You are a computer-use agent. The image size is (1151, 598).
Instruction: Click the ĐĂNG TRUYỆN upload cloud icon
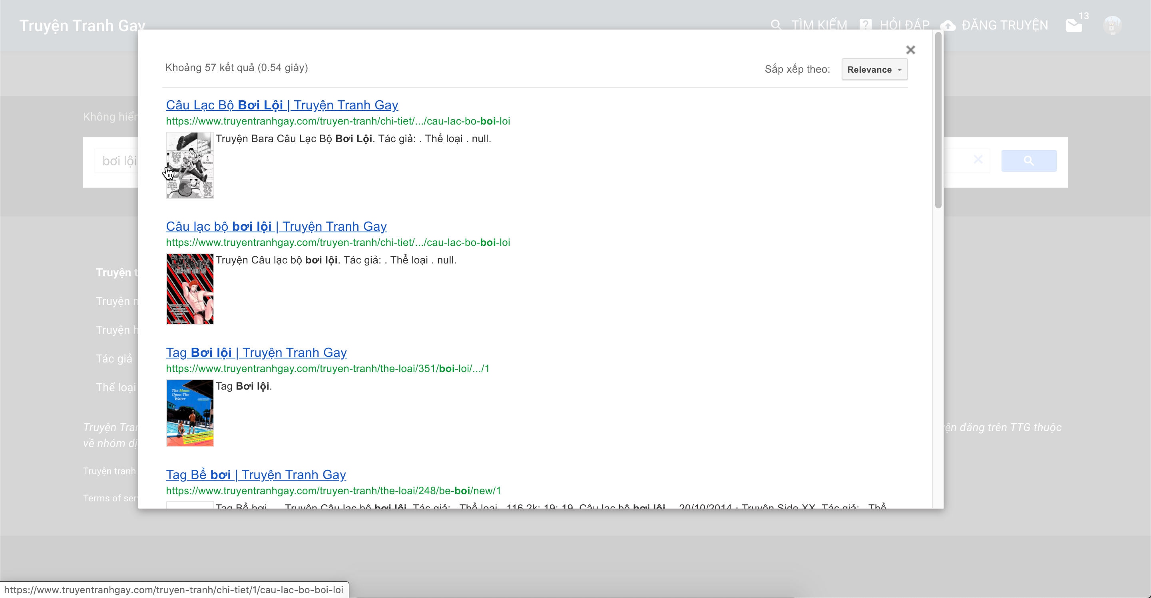click(948, 26)
